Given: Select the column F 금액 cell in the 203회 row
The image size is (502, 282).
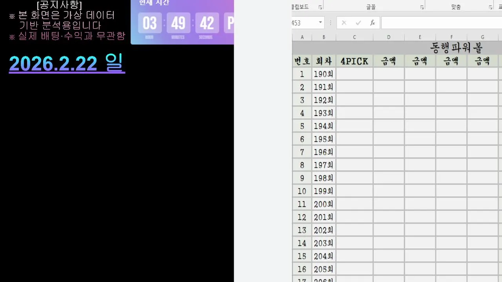Looking at the screenshot, I should (x=451, y=243).
